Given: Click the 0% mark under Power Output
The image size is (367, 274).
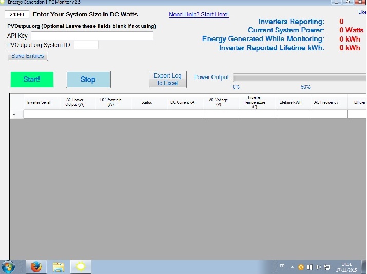Looking at the screenshot, I should point(236,87).
